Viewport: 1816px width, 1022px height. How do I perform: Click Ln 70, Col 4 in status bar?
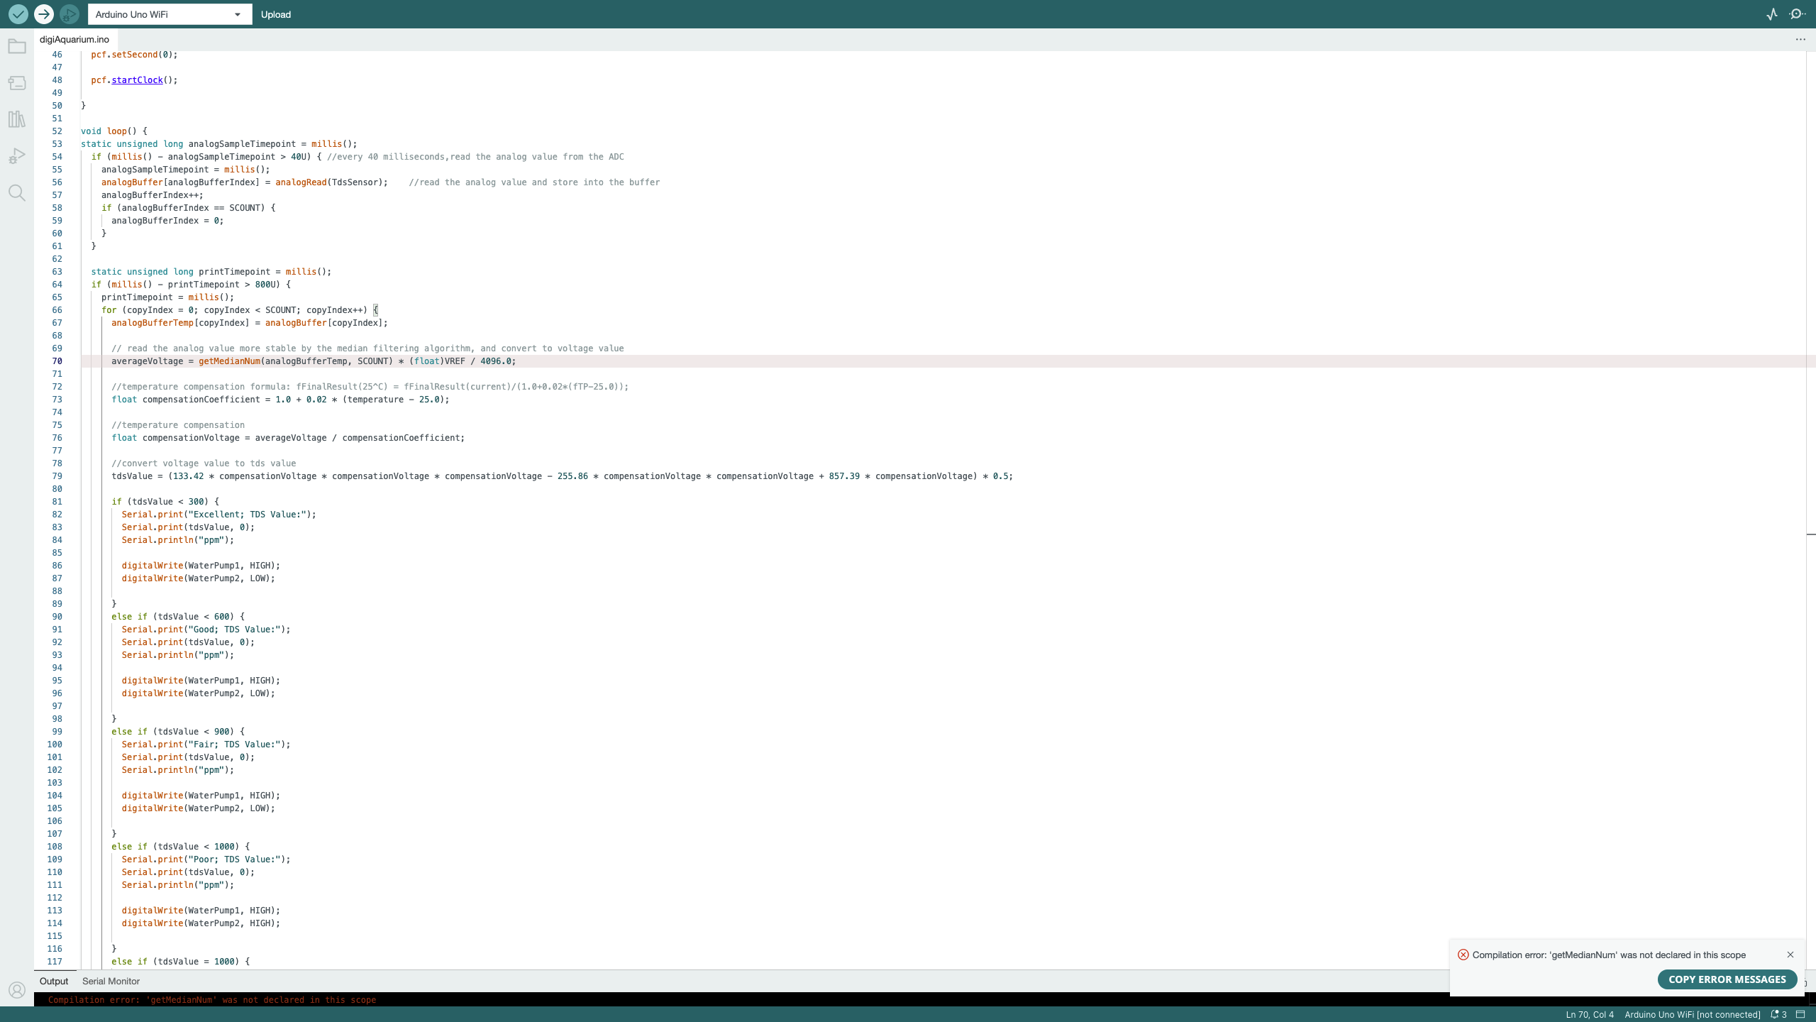click(1589, 1014)
